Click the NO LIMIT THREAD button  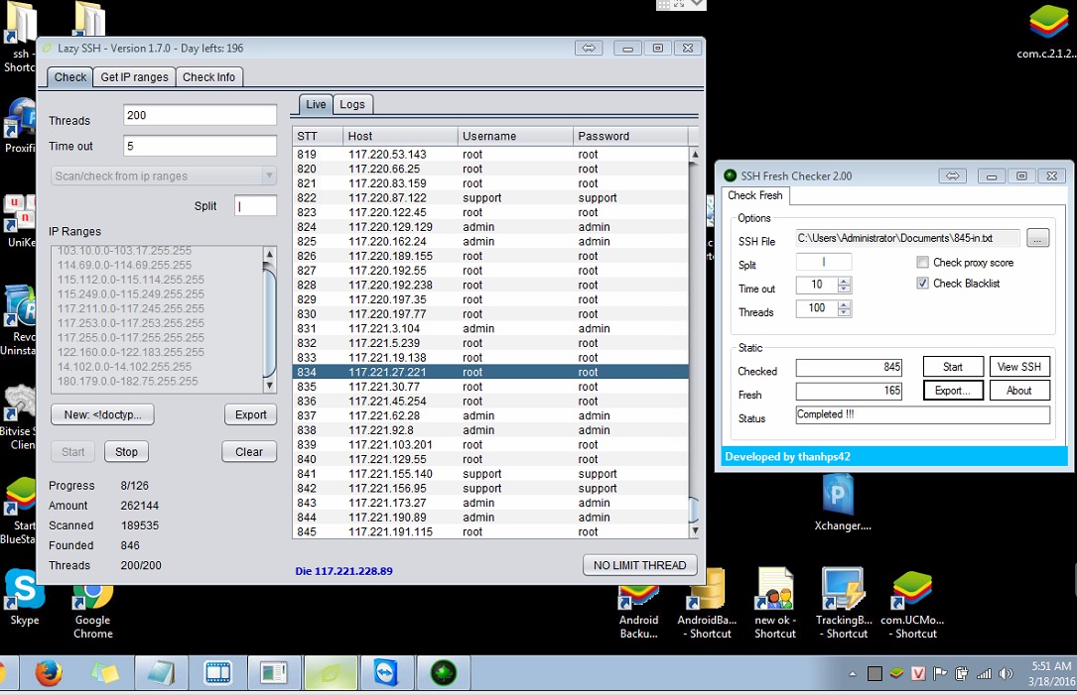point(639,565)
